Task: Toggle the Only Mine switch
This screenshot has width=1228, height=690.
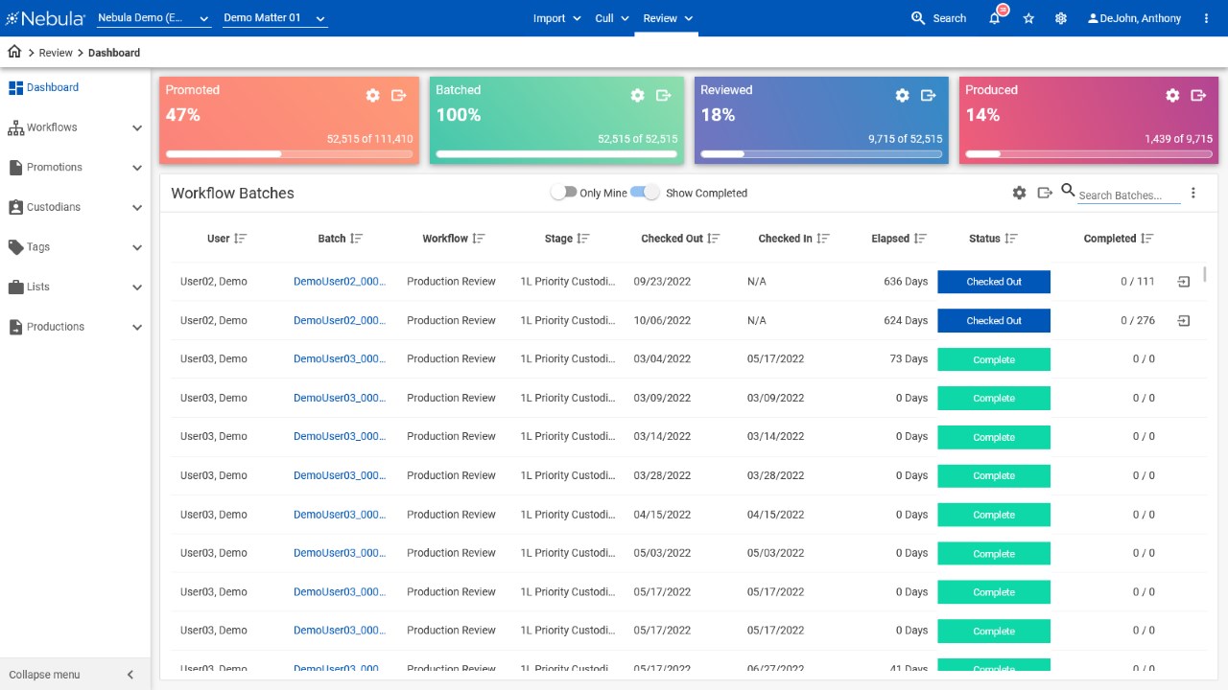Action: coord(563,193)
